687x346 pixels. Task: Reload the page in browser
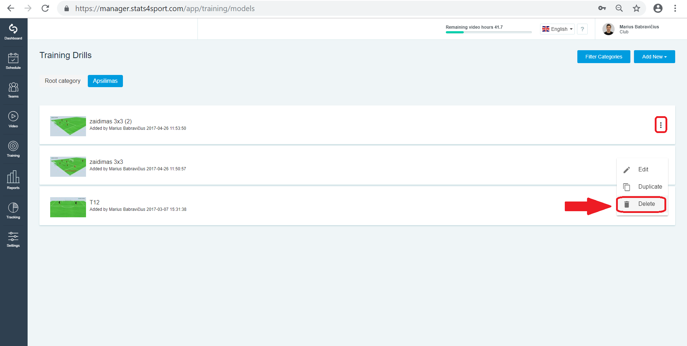(x=45, y=8)
